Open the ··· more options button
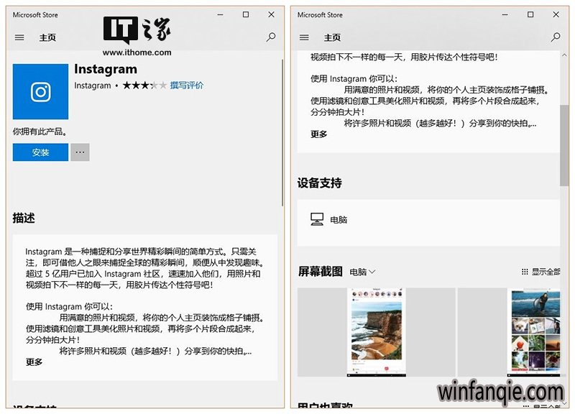575x414 pixels. point(80,152)
